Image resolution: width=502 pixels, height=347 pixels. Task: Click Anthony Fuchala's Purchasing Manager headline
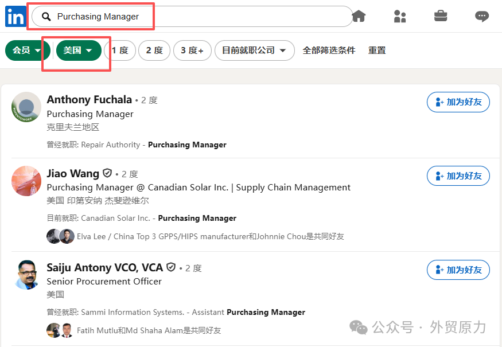click(90, 114)
